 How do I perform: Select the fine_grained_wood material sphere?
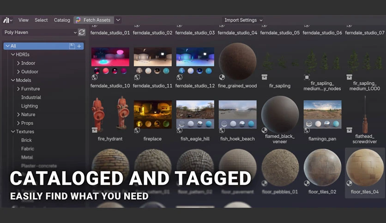pos(238,61)
